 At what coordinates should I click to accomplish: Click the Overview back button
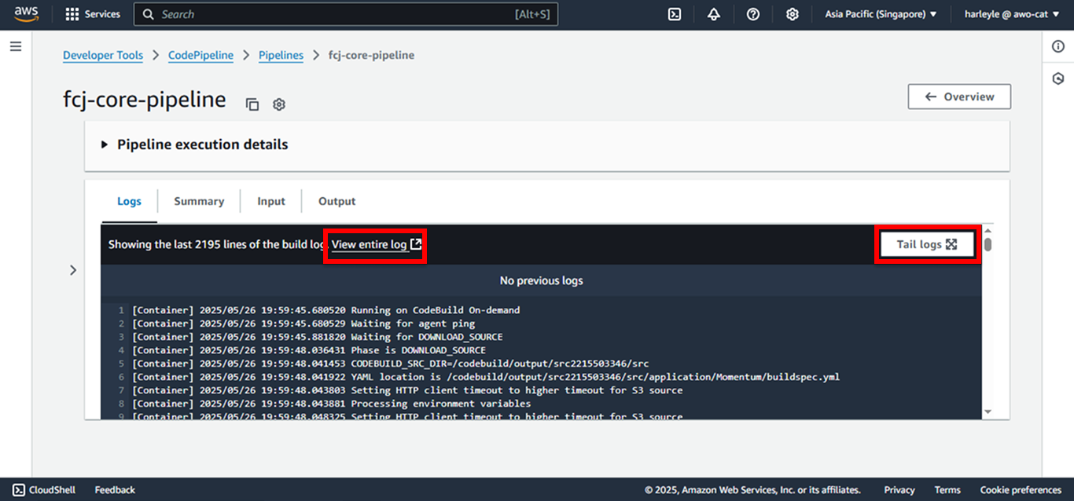point(959,97)
